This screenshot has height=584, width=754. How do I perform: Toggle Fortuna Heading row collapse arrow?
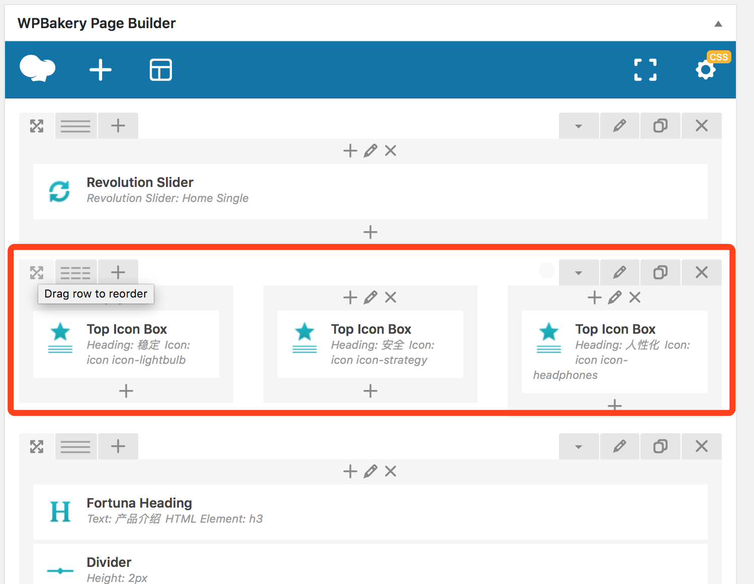coord(579,446)
